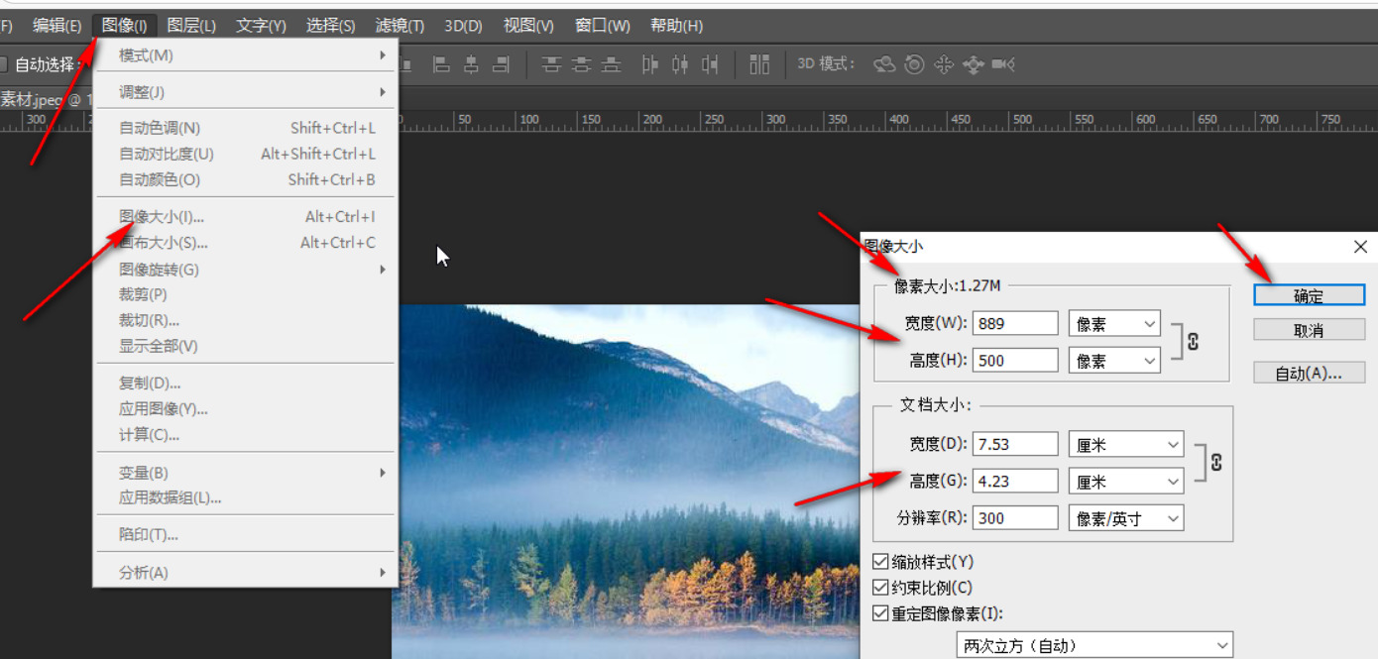Expand the 调整(J) submenu
This screenshot has width=1378, height=659.
click(x=245, y=92)
